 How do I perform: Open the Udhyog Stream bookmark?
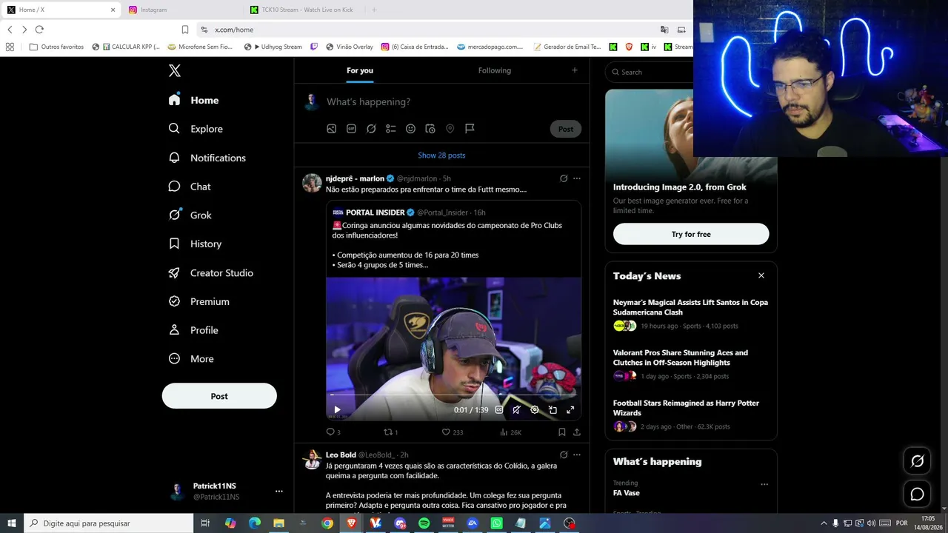(273, 47)
